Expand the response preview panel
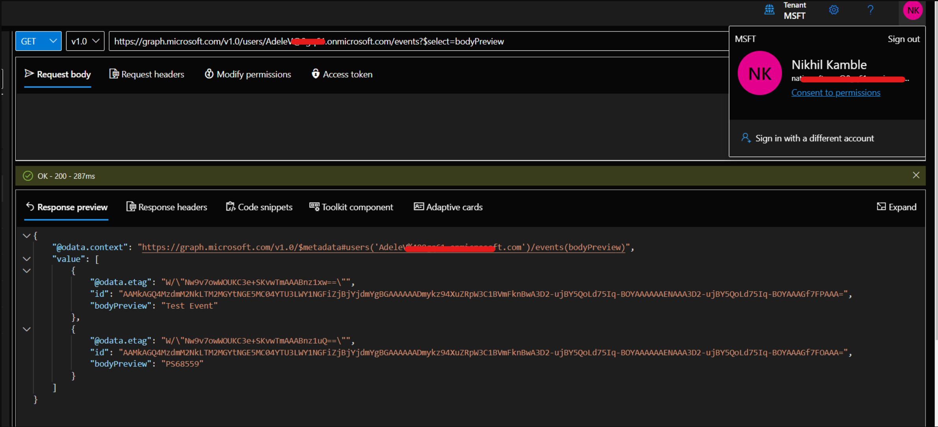The width and height of the screenshot is (938, 427). point(897,207)
